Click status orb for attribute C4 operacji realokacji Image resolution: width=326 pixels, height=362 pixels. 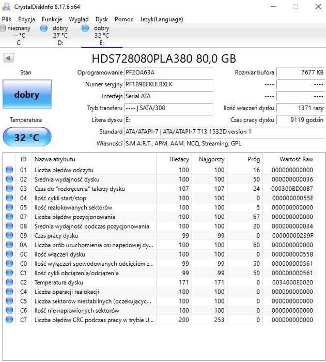pos(9,291)
